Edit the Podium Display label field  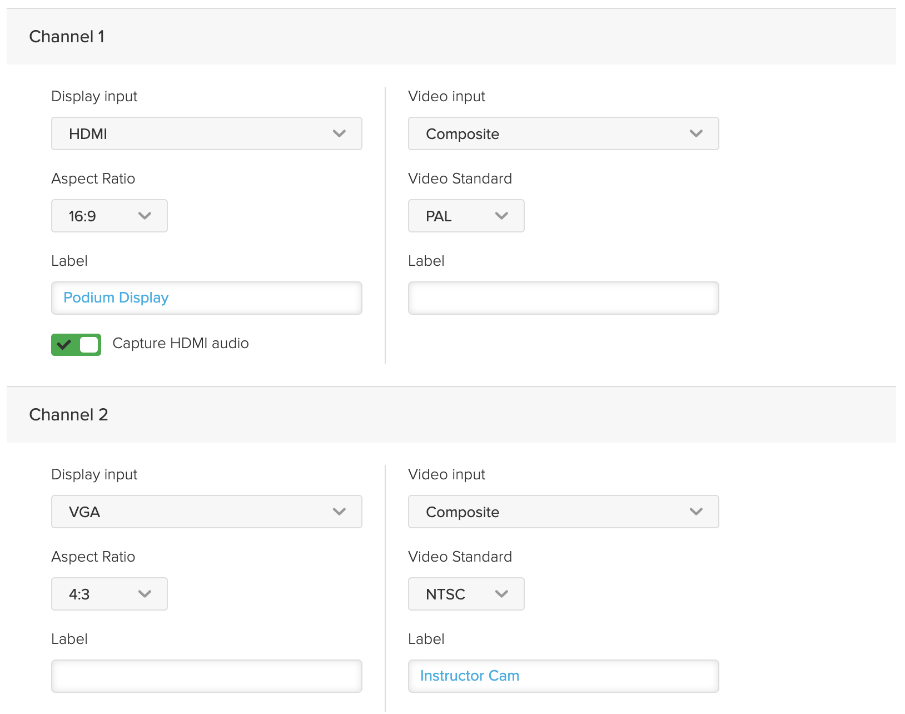coord(206,298)
